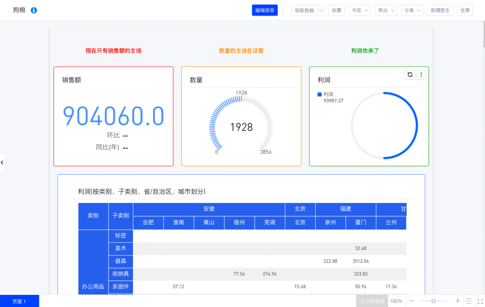Screen dimensions: 485x307
Task: Refresh the 利润 chart using its refresh icon
Action: tap(410, 75)
